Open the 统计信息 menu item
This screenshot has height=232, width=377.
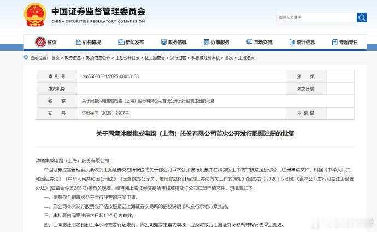coord(305,42)
